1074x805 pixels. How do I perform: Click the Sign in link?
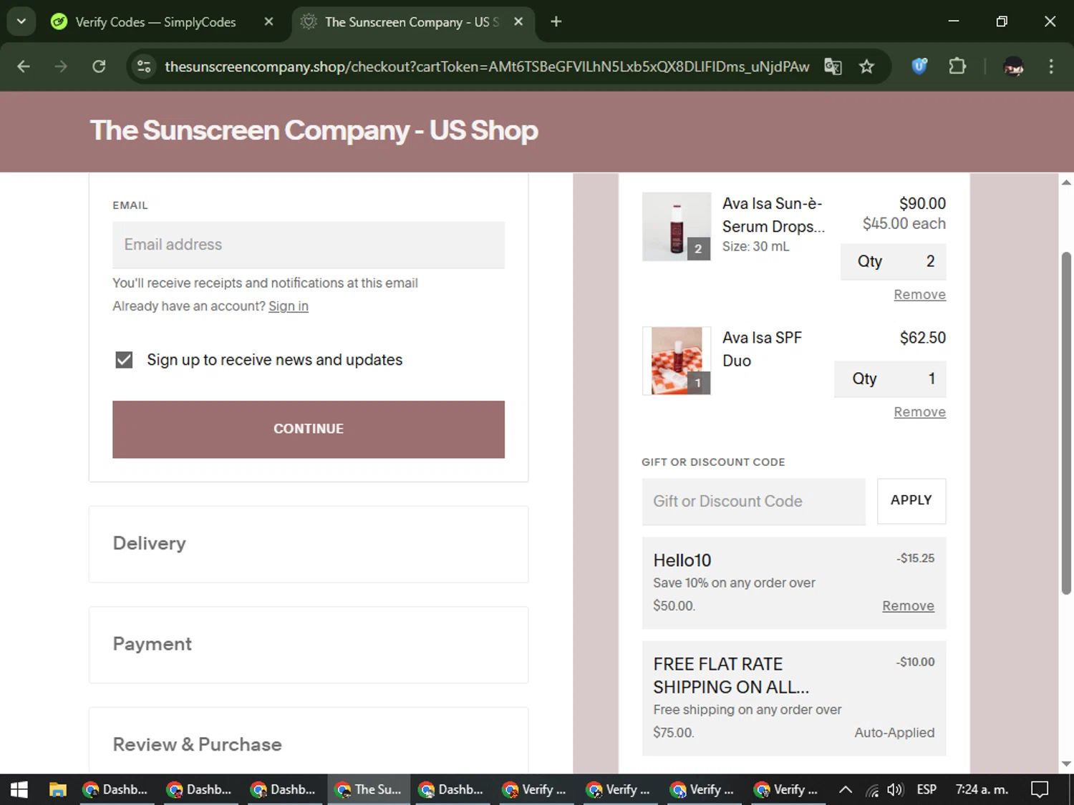289,306
